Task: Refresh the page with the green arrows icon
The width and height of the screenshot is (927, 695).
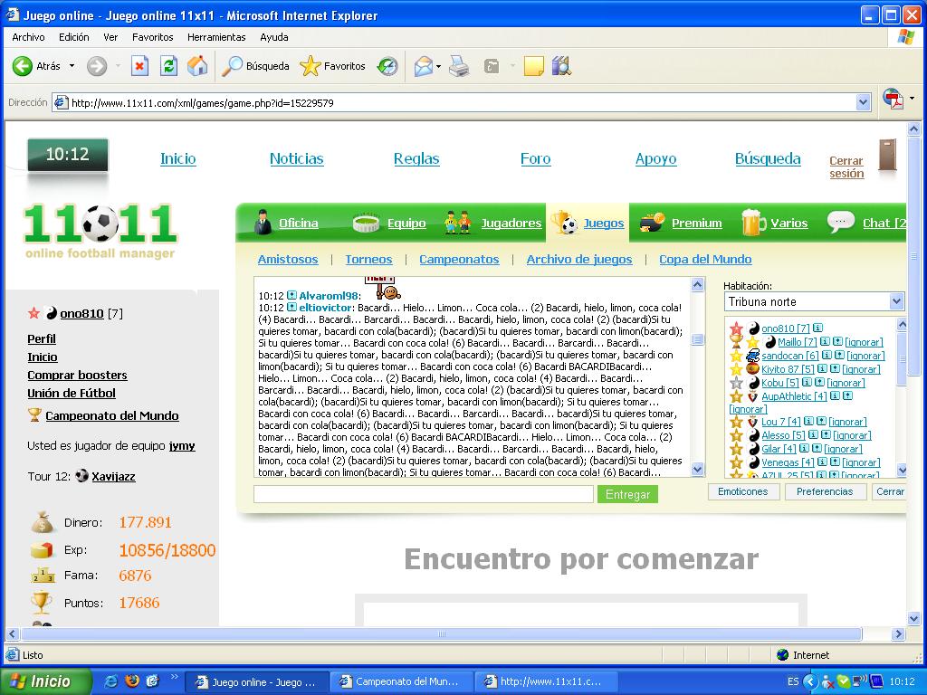Action: (168, 65)
